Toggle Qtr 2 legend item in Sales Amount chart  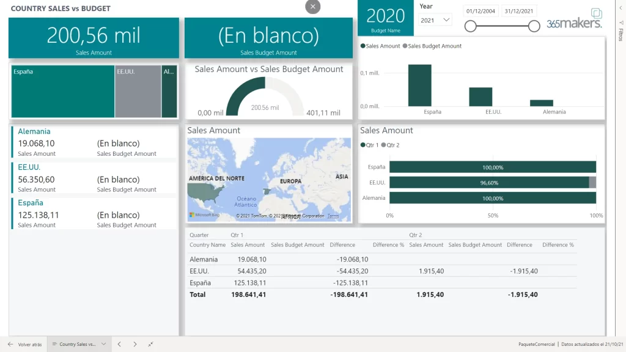click(x=390, y=145)
